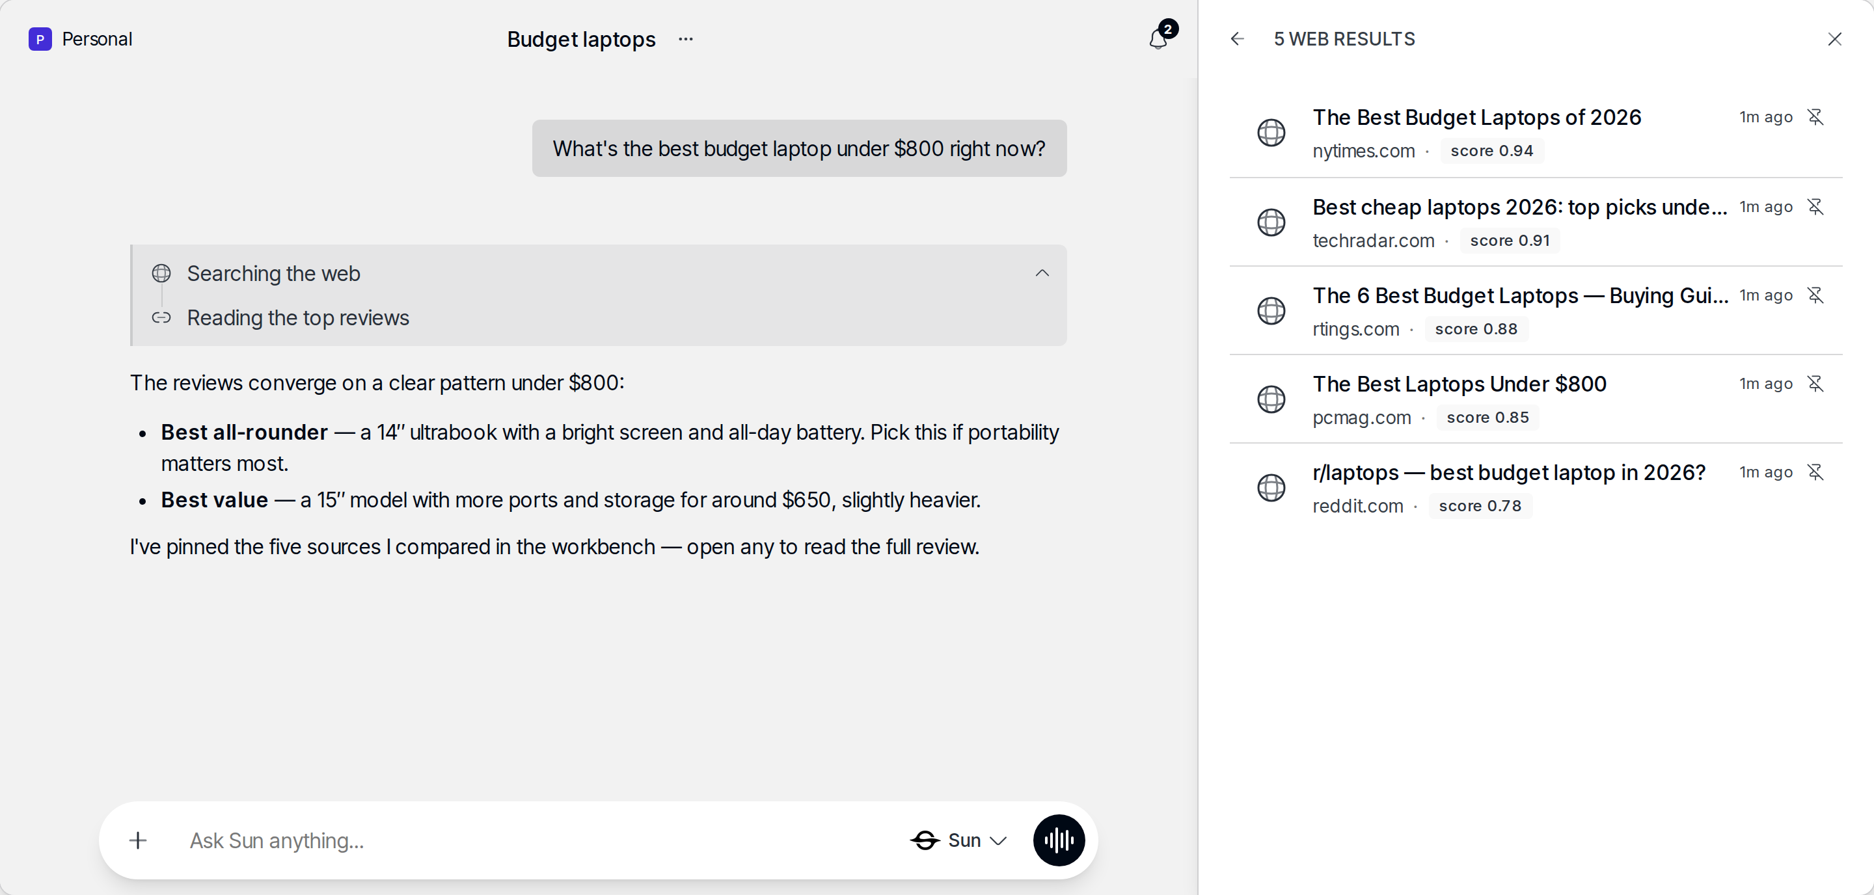The image size is (1874, 895).
Task: Close the web results panel
Action: point(1834,39)
